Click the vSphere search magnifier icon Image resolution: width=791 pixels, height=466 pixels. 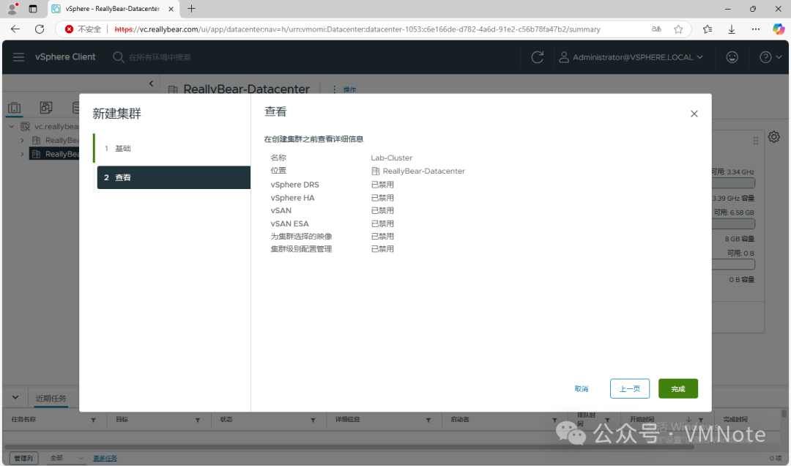pyautogui.click(x=118, y=57)
